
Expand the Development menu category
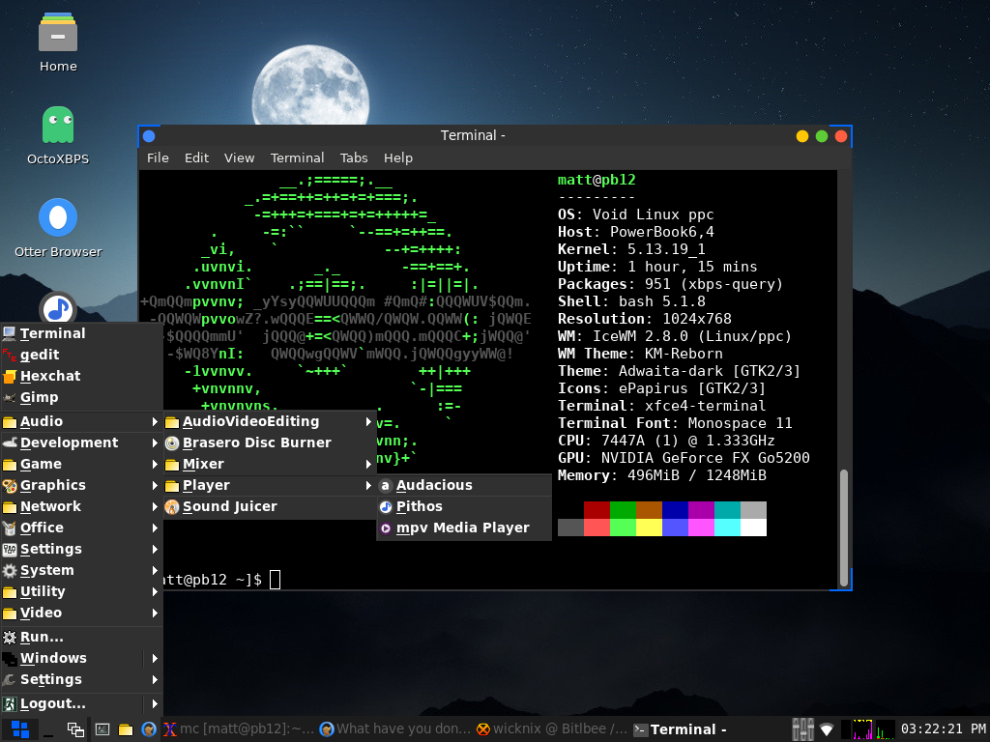click(x=69, y=442)
